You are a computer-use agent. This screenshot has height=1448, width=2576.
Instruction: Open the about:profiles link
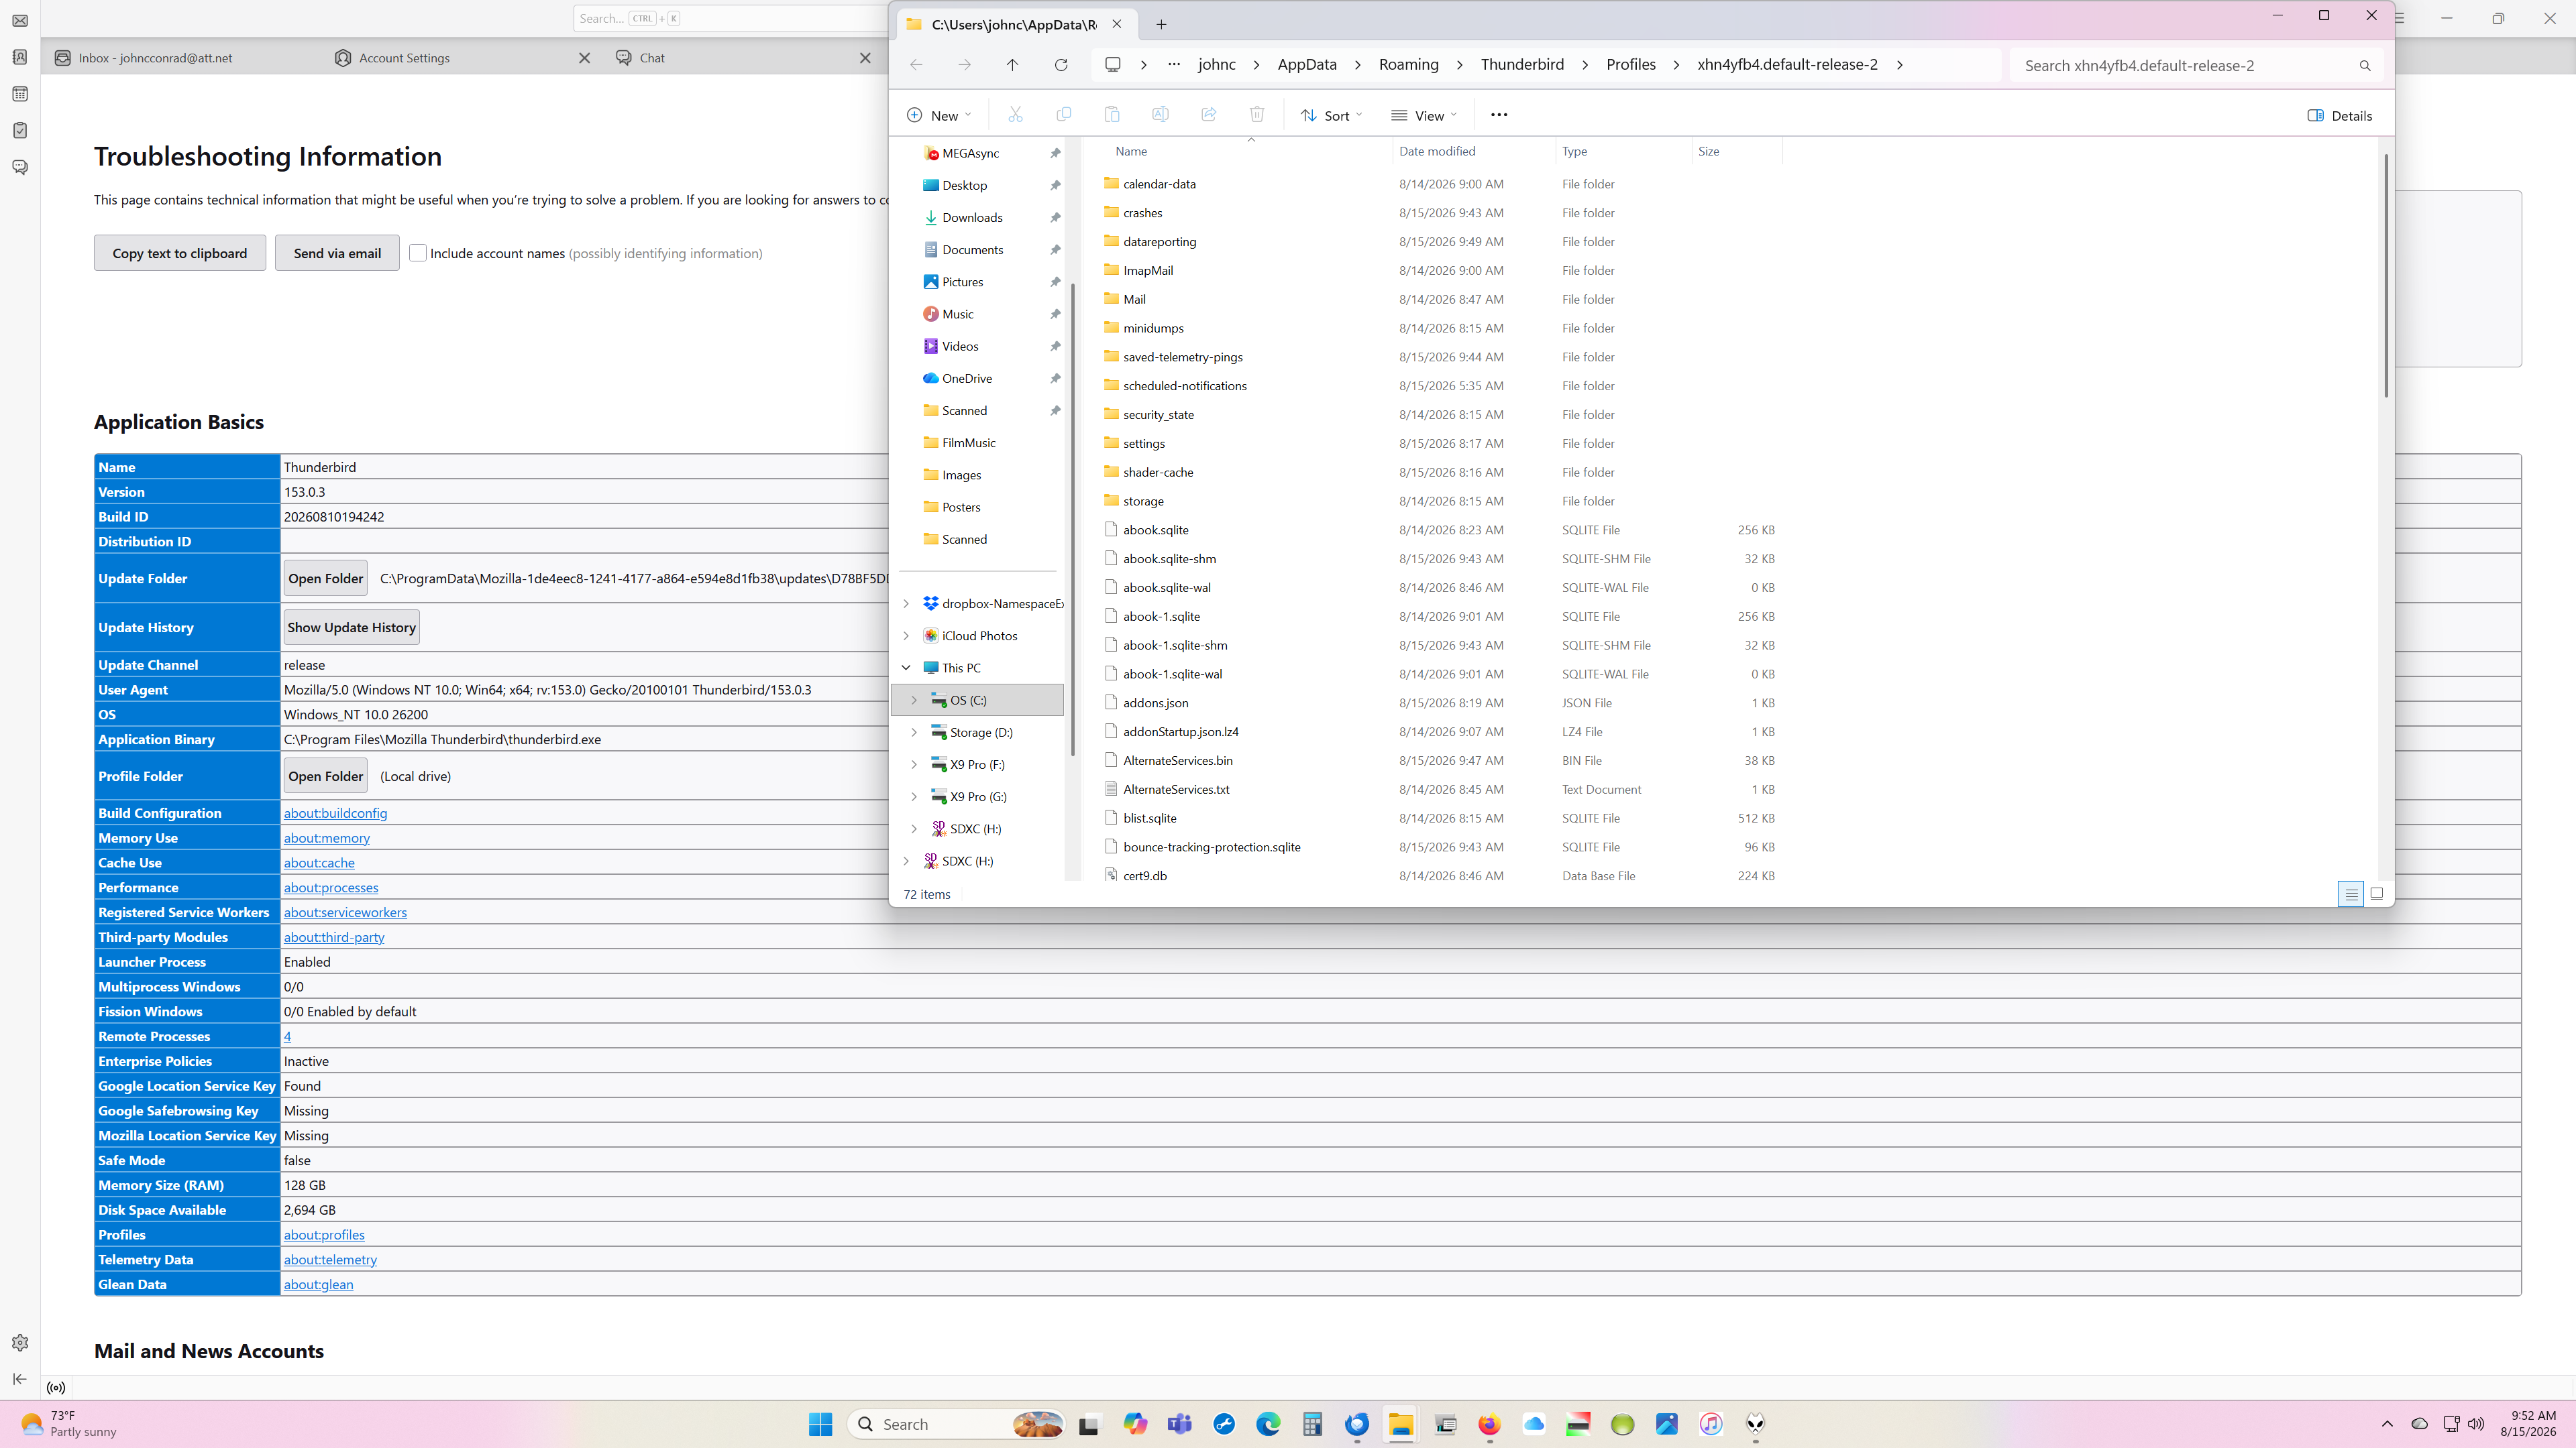[x=324, y=1235]
